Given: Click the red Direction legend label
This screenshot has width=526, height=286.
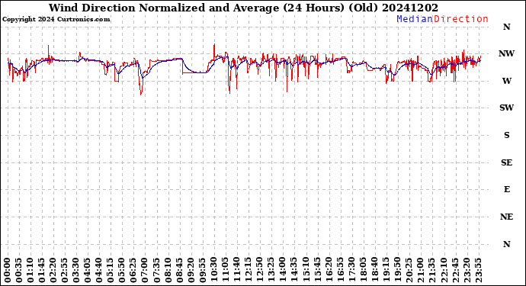Looking at the screenshot, I should [461, 19].
